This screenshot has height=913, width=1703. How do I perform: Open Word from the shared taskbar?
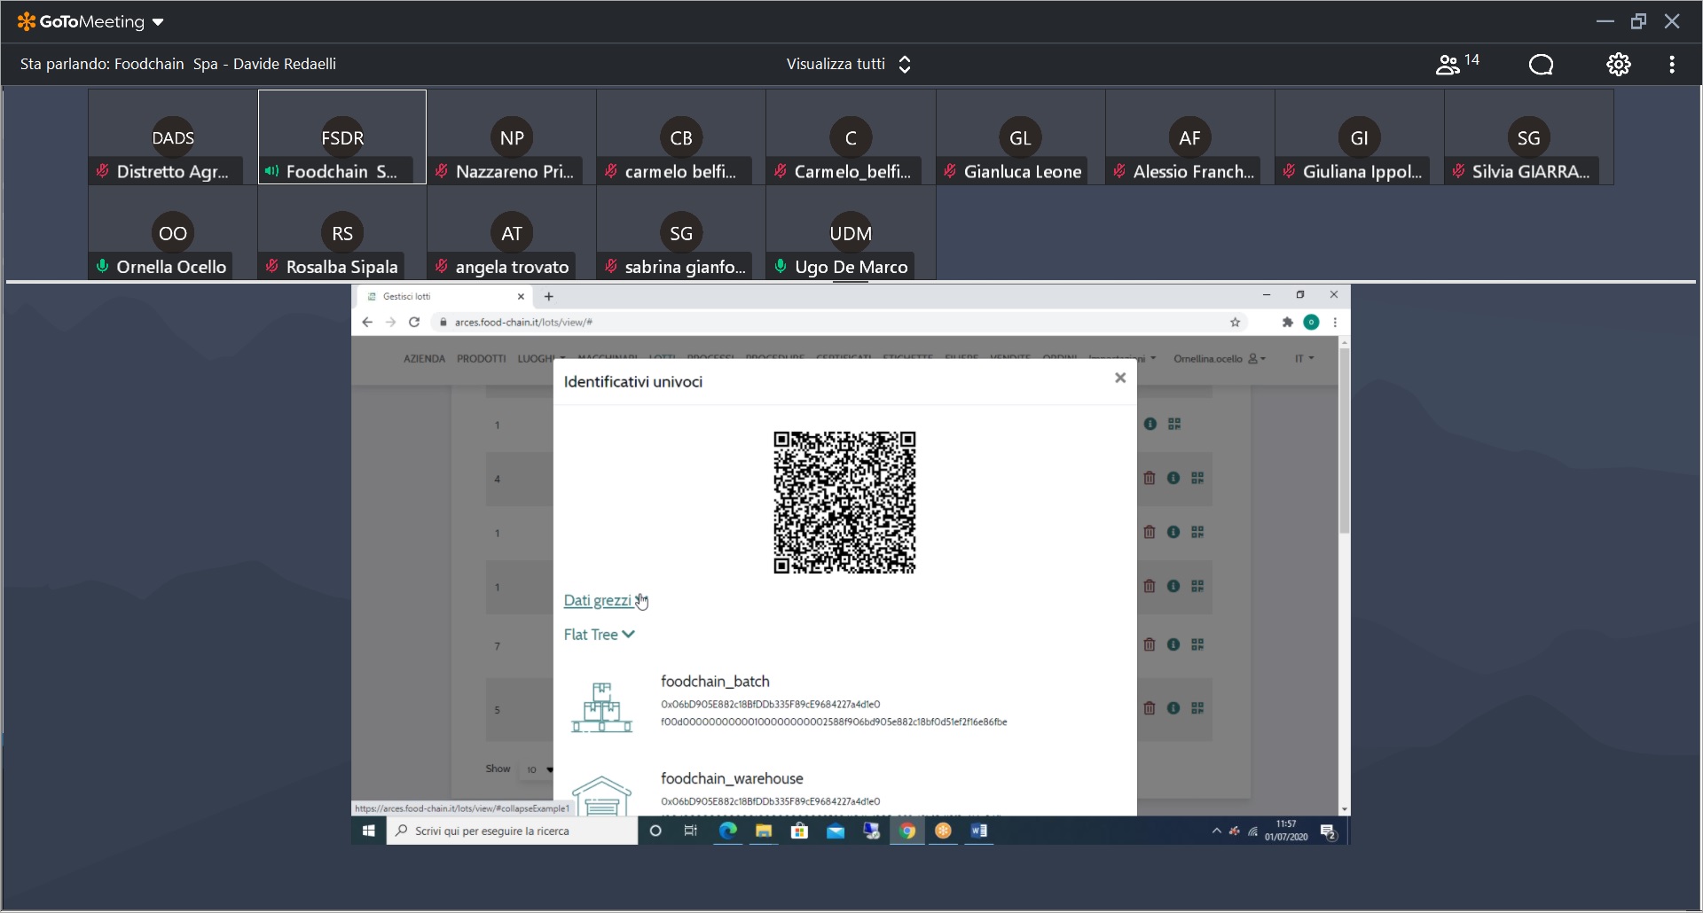tap(978, 831)
